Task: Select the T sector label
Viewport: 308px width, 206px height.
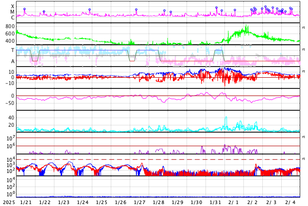Action: coord(13,50)
